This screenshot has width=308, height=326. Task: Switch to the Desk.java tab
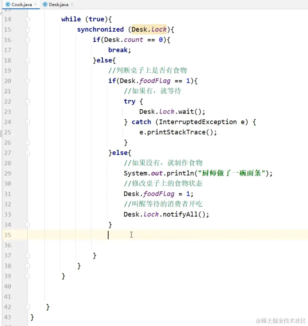coord(58,4)
